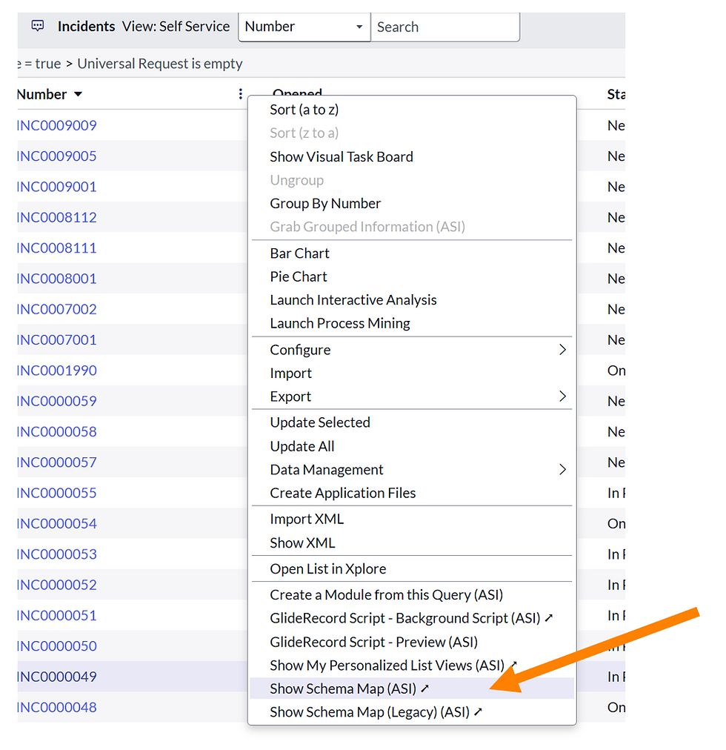This screenshot has height=750, width=726.
Task: Click the sort arrow next to Number header
Action: tap(79, 95)
